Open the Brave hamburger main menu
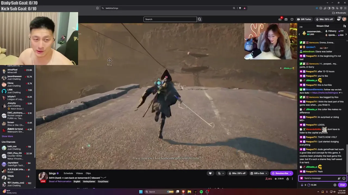This screenshot has width=348, height=195. point(345,8)
